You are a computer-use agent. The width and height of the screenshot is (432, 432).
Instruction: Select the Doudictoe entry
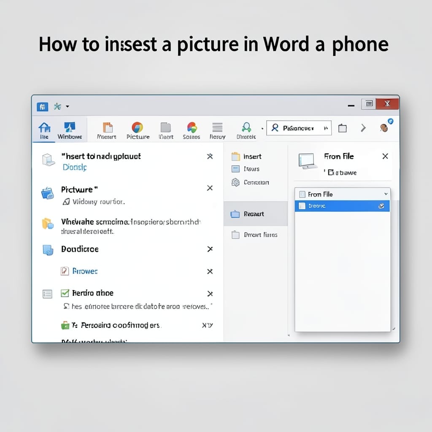[80, 249]
